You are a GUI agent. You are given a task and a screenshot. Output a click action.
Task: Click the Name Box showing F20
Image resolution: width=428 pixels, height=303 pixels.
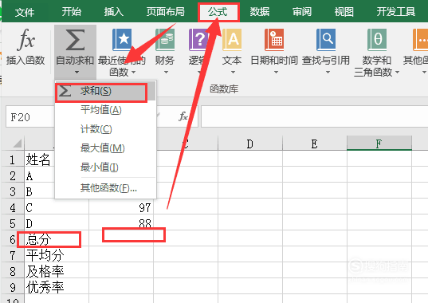click(x=30, y=117)
